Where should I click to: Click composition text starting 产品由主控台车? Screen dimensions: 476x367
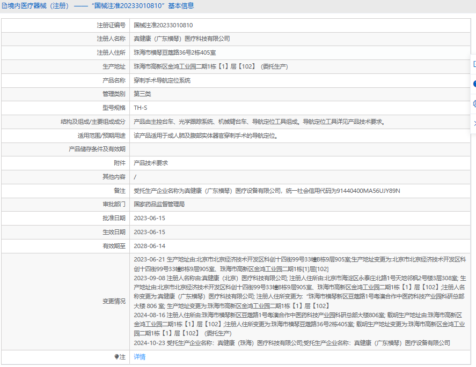(260, 122)
